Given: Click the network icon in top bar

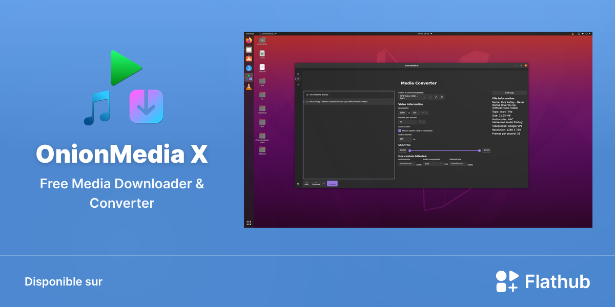Looking at the screenshot, I should [579, 34].
